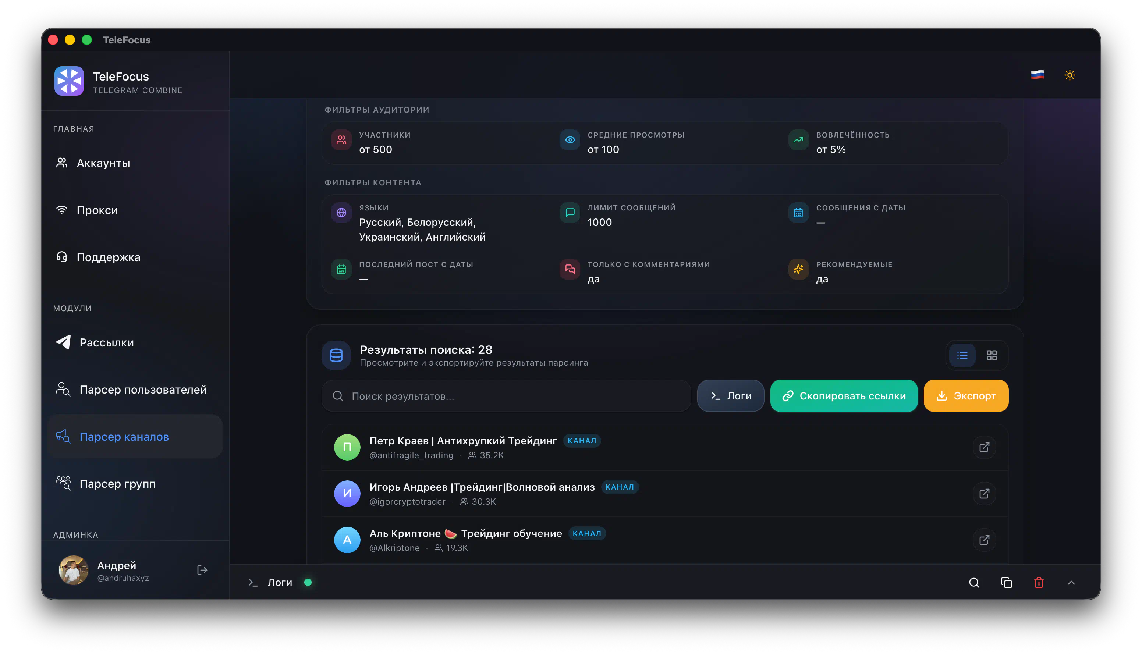Open external link for Аль Криптоне channel
This screenshot has width=1142, height=654.
coord(984,540)
